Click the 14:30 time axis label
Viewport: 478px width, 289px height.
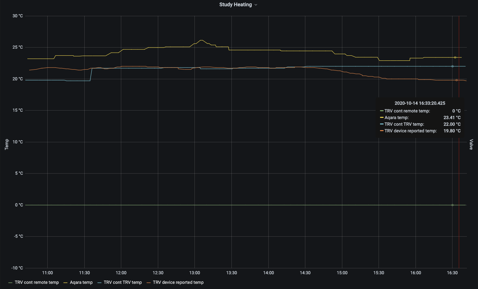[x=305, y=273]
